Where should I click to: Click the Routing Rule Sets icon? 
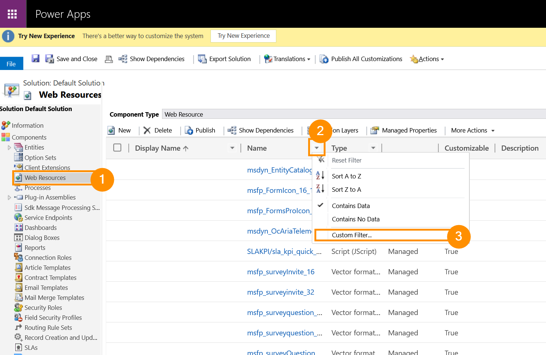(x=18, y=327)
